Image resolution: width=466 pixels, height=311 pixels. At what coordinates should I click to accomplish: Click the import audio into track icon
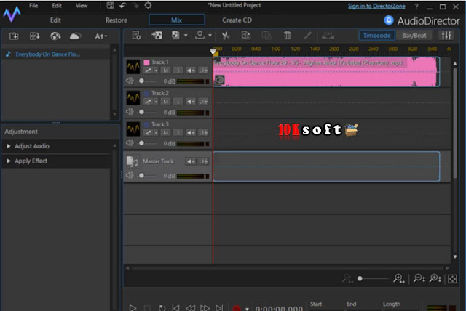coord(157,36)
